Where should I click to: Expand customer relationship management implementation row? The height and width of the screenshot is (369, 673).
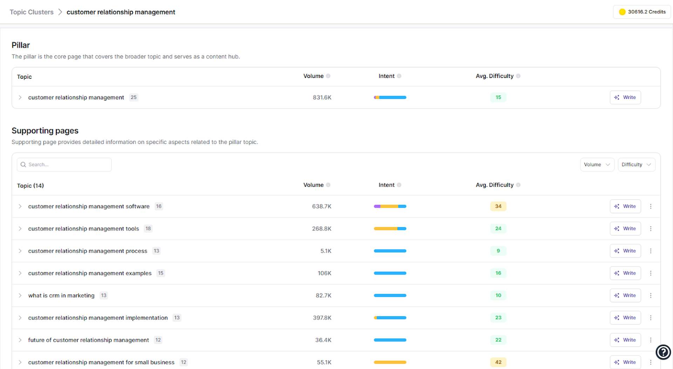point(20,318)
